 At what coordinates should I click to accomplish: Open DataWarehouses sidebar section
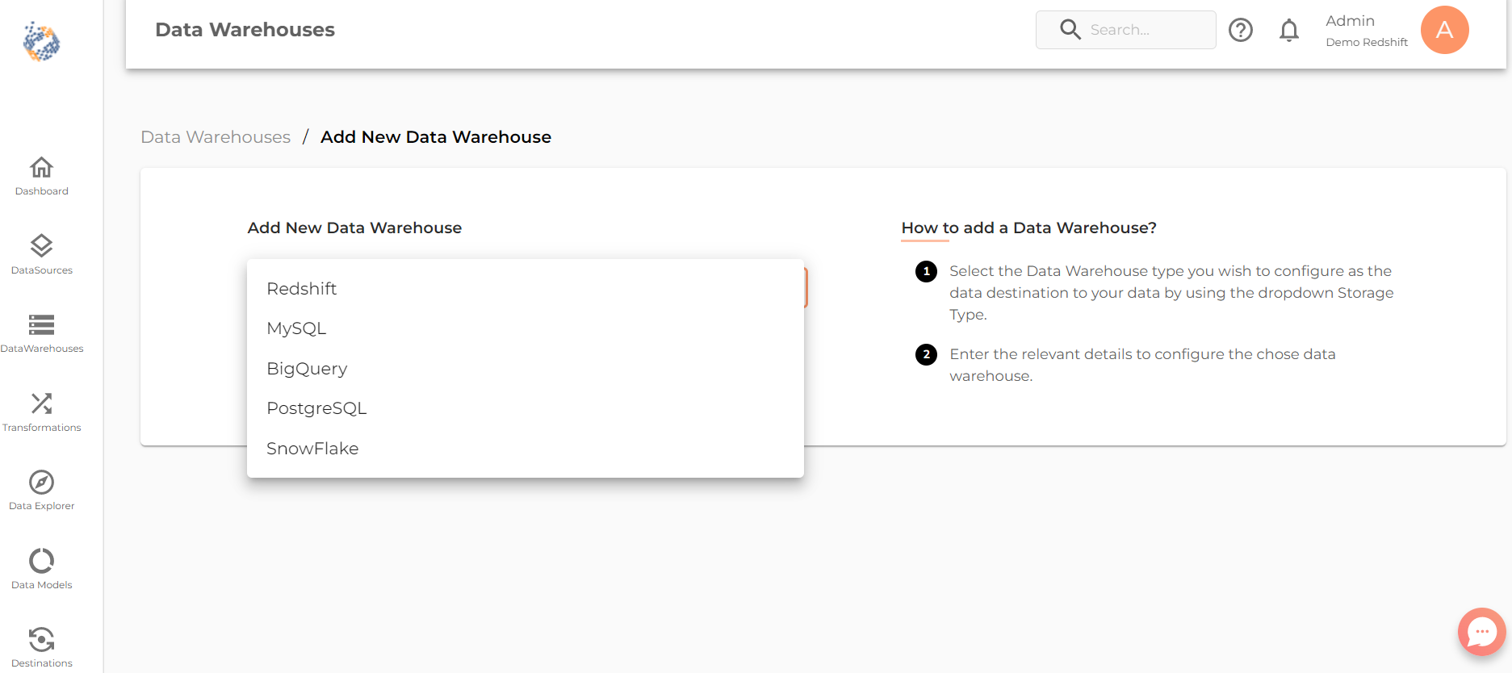click(x=41, y=333)
